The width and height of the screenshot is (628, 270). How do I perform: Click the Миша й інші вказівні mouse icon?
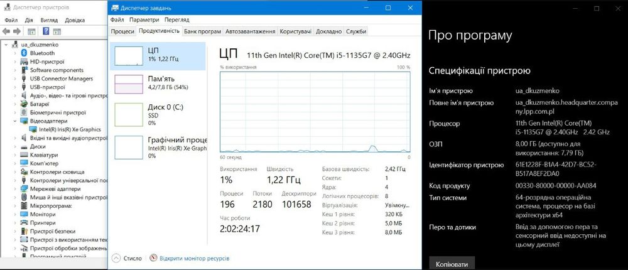click(24, 198)
